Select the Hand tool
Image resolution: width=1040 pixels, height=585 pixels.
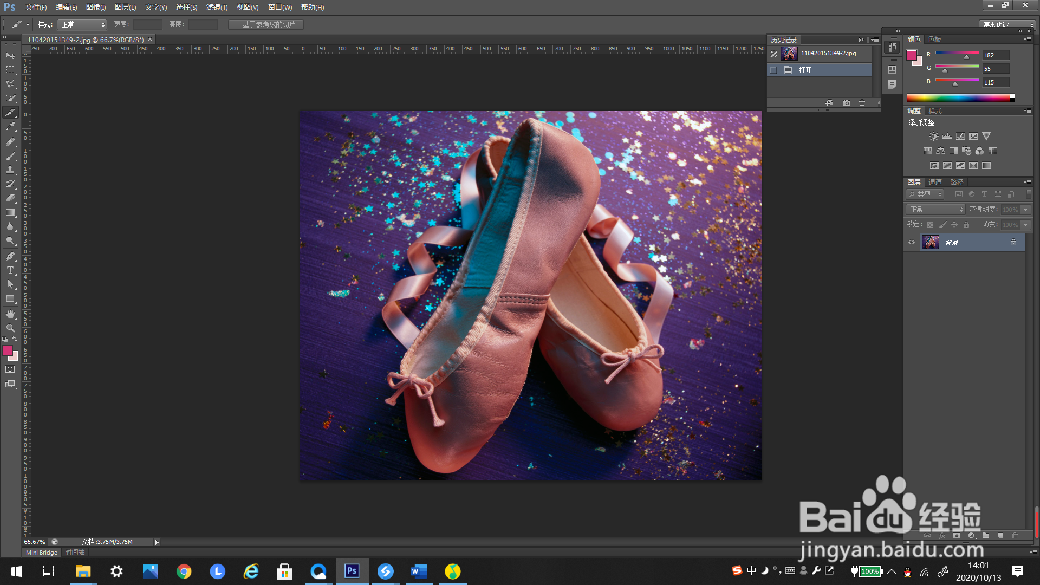tap(10, 314)
